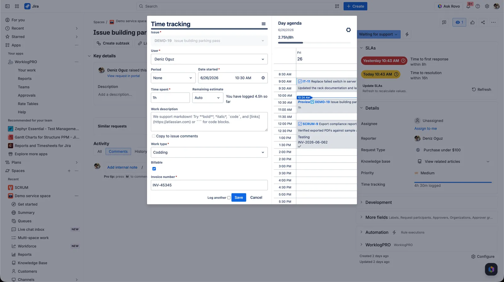The image size is (504, 282).
Task: Refresh the SLAs
Action: 481,90
